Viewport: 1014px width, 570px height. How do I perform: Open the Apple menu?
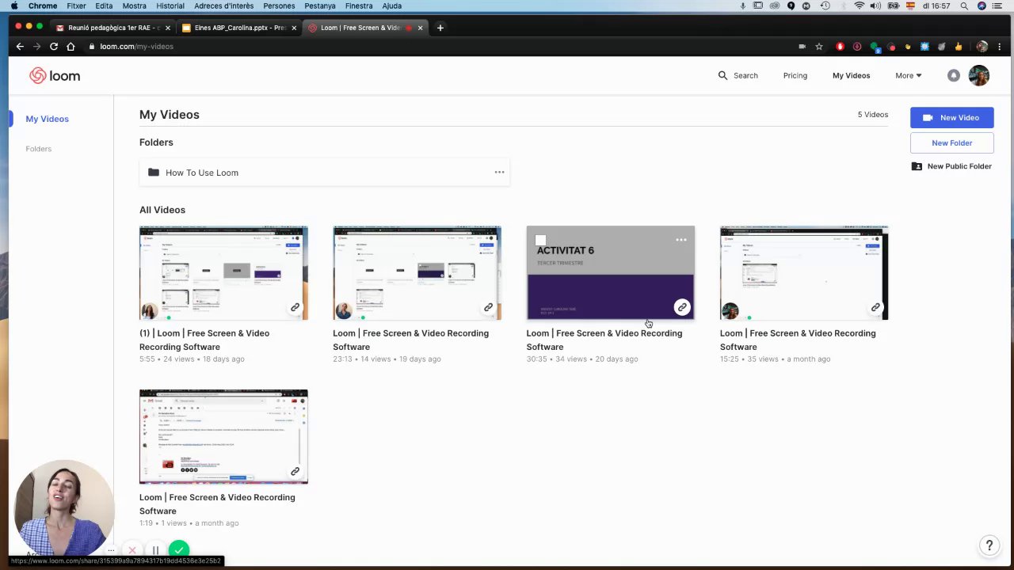coord(13,6)
